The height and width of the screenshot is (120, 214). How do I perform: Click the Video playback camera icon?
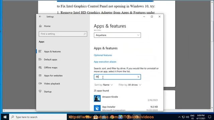[40, 83]
